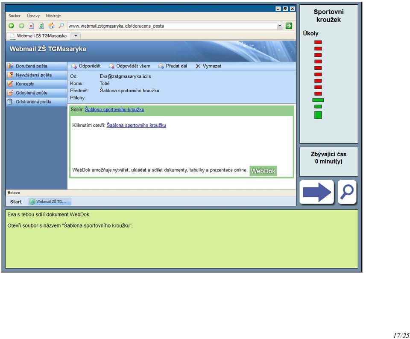Click the Home icon in browser toolbar
410x339 pixels.
click(x=52, y=26)
